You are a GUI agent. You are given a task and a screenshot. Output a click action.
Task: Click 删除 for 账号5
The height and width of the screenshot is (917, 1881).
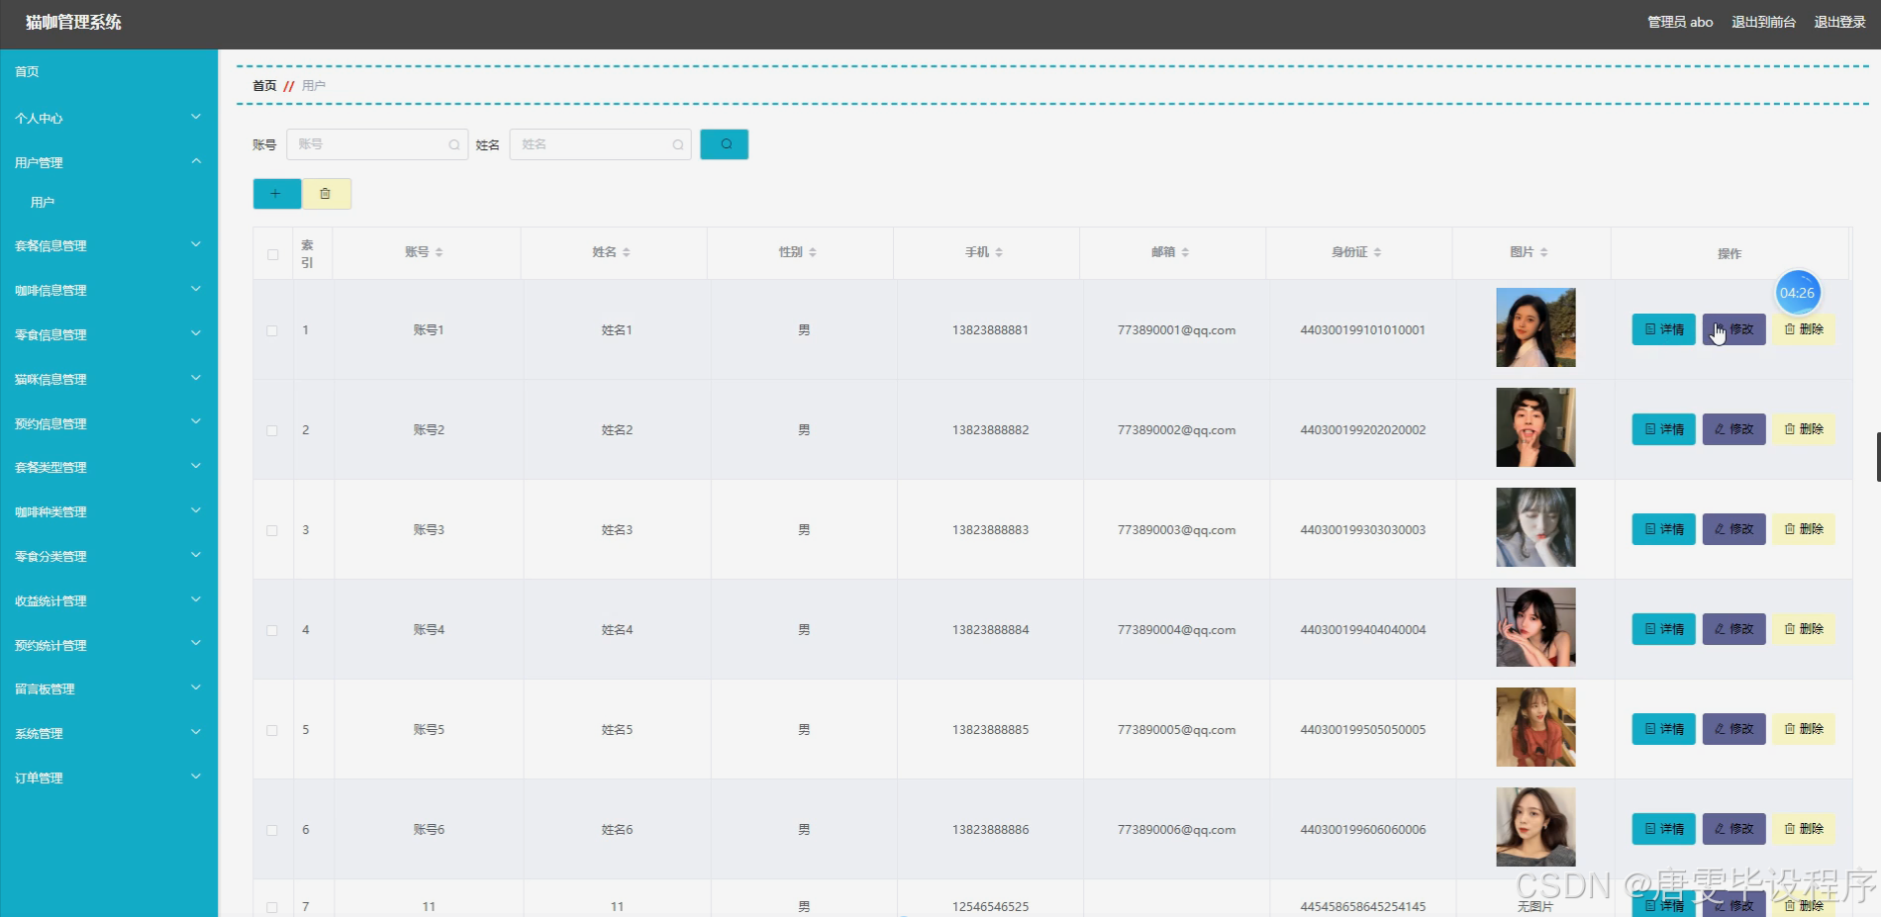point(1803,729)
